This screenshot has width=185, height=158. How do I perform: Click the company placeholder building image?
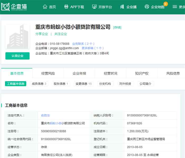pyautogui.click(x=17, y=36)
